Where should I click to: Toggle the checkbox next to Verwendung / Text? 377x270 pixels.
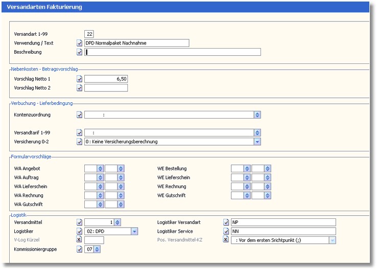[x=79, y=43]
